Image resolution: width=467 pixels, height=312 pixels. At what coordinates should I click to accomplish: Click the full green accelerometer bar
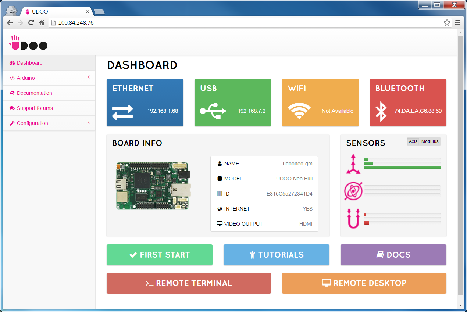click(402, 168)
